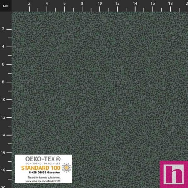This screenshot has width=188, height=188.
Task: Click the 18 mark on left ruler
Action: coord(3,170)
